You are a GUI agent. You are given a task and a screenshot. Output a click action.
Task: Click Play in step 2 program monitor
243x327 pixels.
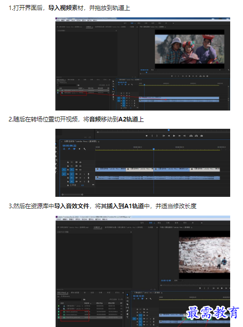click(174, 136)
